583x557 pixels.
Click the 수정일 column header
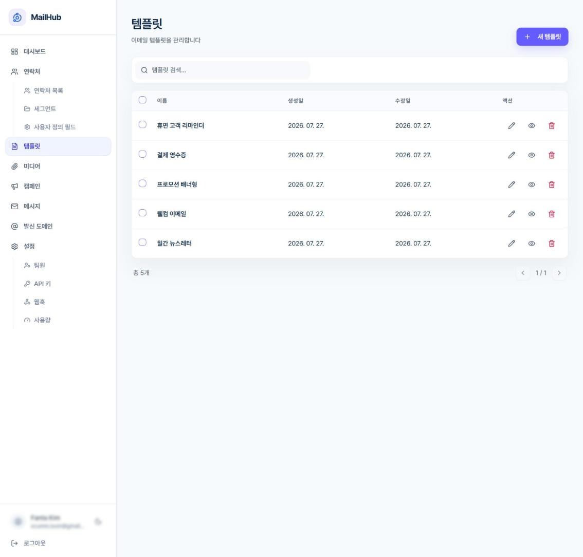pyautogui.click(x=403, y=101)
